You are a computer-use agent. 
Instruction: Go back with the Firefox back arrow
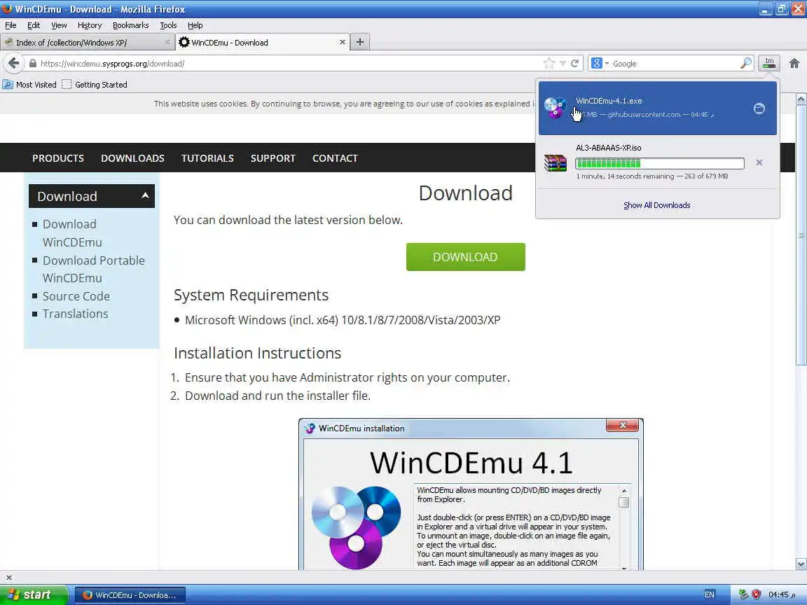coord(14,63)
